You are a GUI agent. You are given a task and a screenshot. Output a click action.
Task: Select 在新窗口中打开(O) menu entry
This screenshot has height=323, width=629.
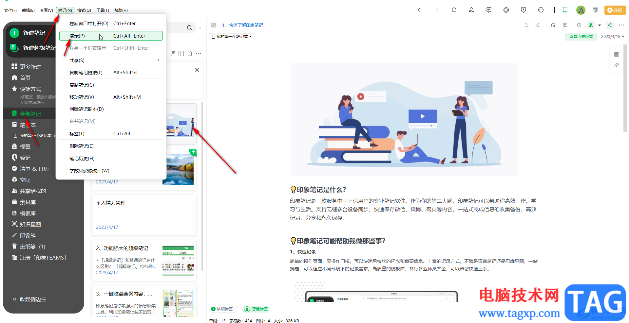111,24
